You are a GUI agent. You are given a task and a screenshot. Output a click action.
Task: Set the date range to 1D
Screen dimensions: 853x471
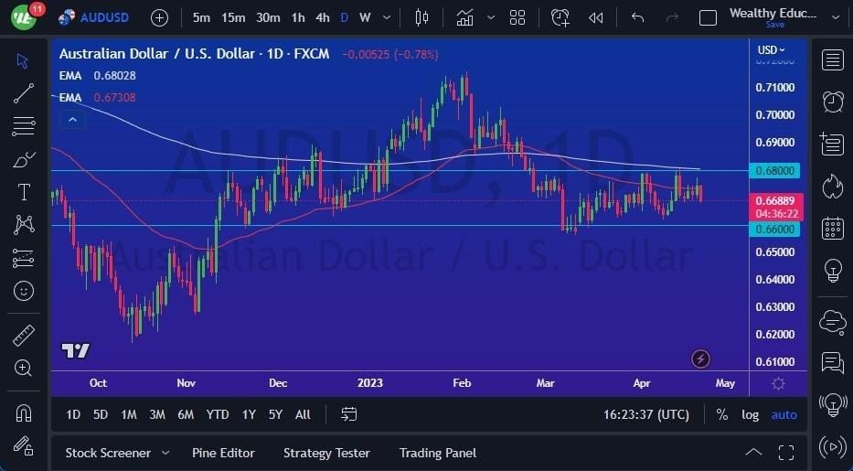click(x=73, y=415)
